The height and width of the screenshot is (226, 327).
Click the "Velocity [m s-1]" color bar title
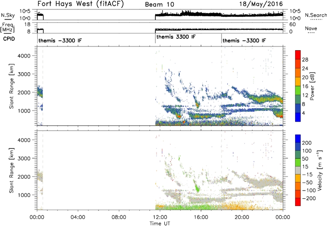pyautogui.click(x=320, y=170)
